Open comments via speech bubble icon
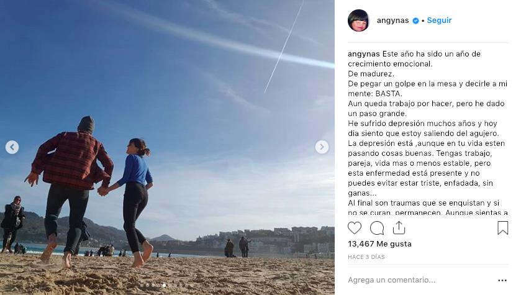This screenshot has width=521, height=295. pyautogui.click(x=377, y=228)
